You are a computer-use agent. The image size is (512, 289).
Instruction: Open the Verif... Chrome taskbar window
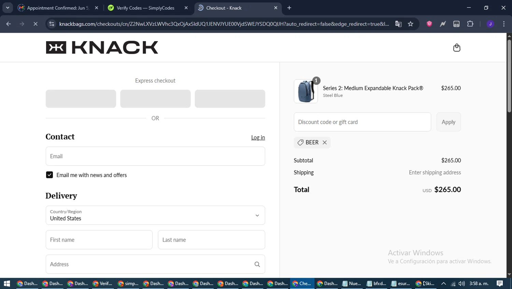click(102, 284)
